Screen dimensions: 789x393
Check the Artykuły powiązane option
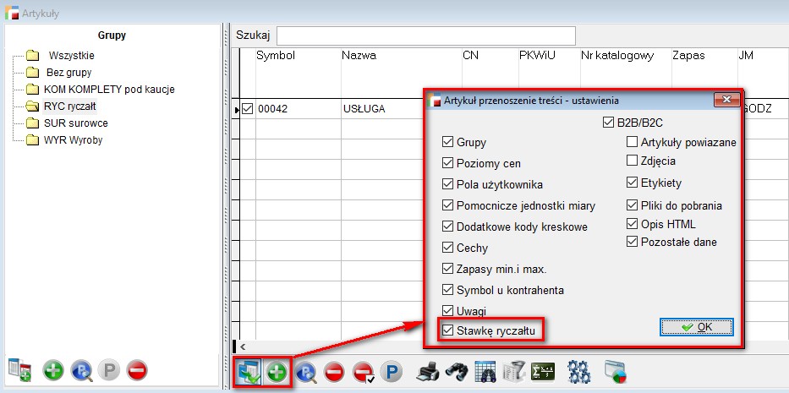[x=633, y=142]
